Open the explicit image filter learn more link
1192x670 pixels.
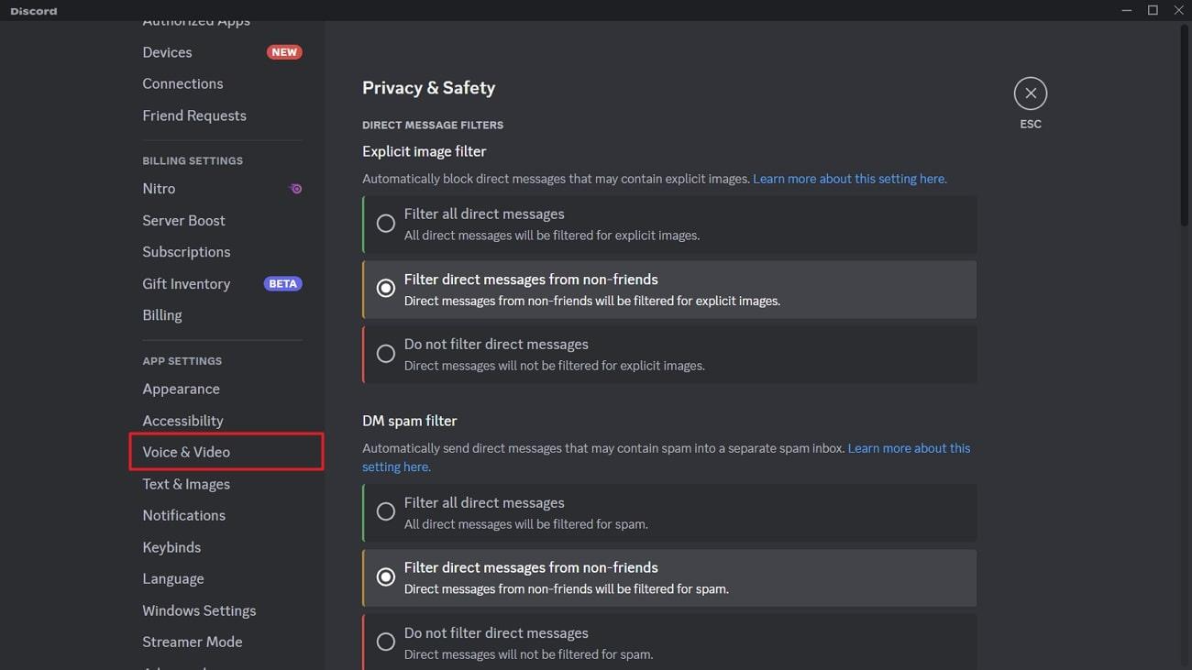(848, 178)
